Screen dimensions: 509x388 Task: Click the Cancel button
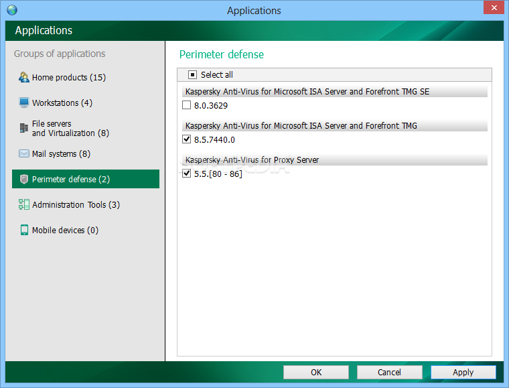pos(390,372)
